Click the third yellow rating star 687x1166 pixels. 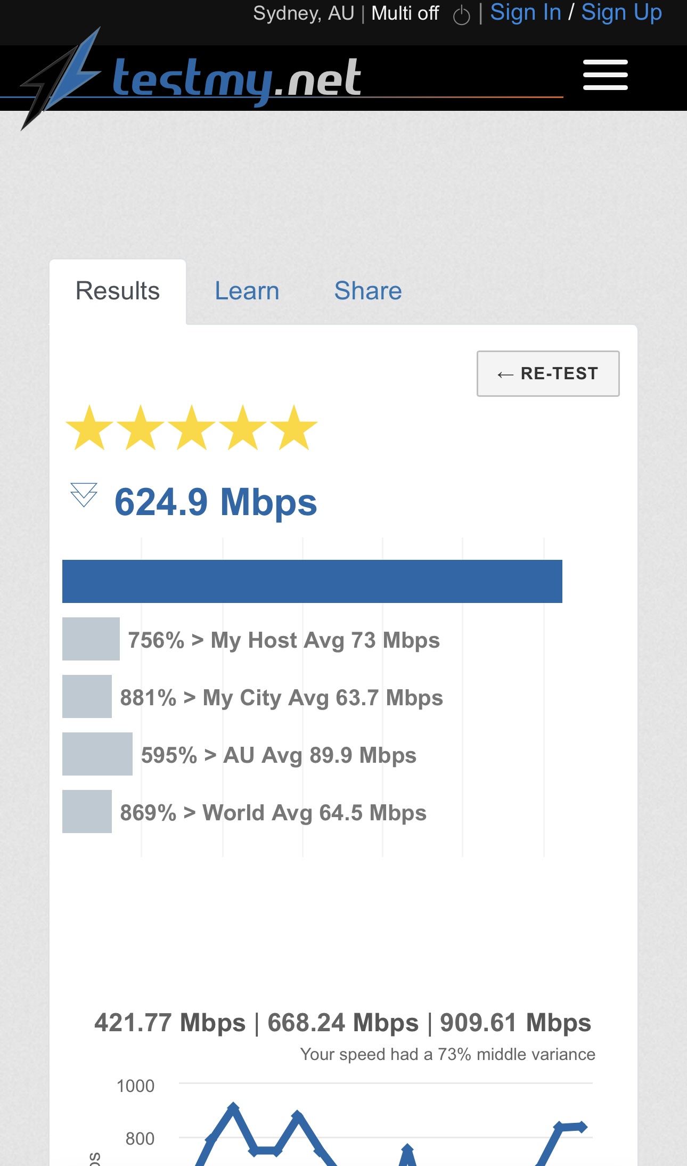(192, 427)
